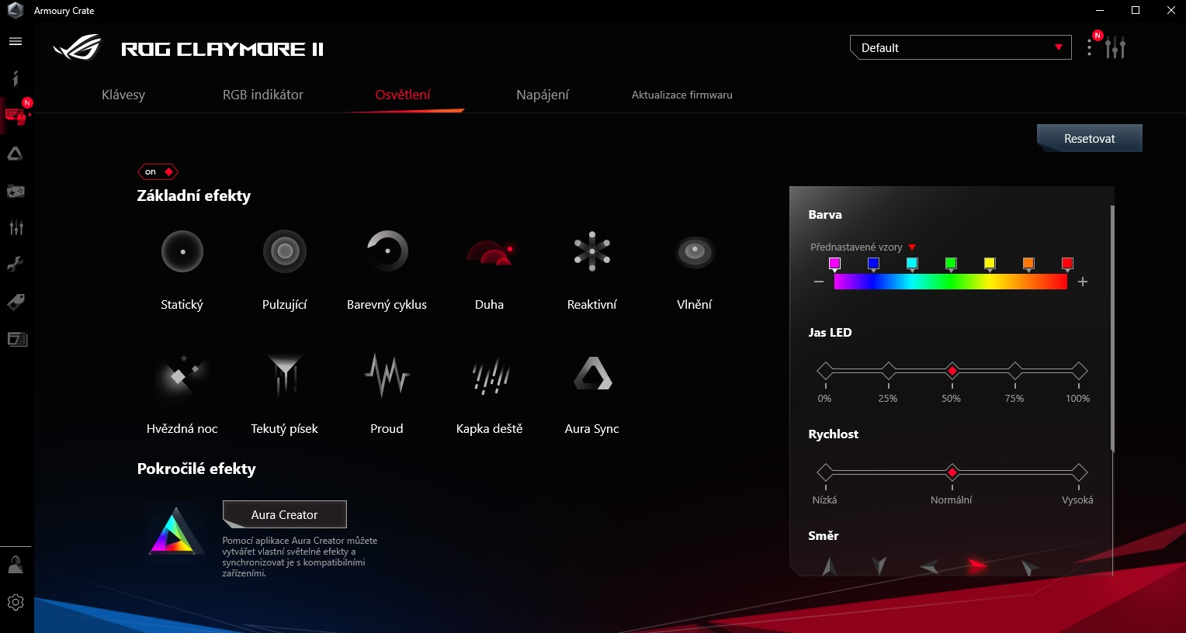Image resolution: width=1186 pixels, height=633 pixels.
Task: Set Jas LED brightness to 25%
Action: [889, 371]
